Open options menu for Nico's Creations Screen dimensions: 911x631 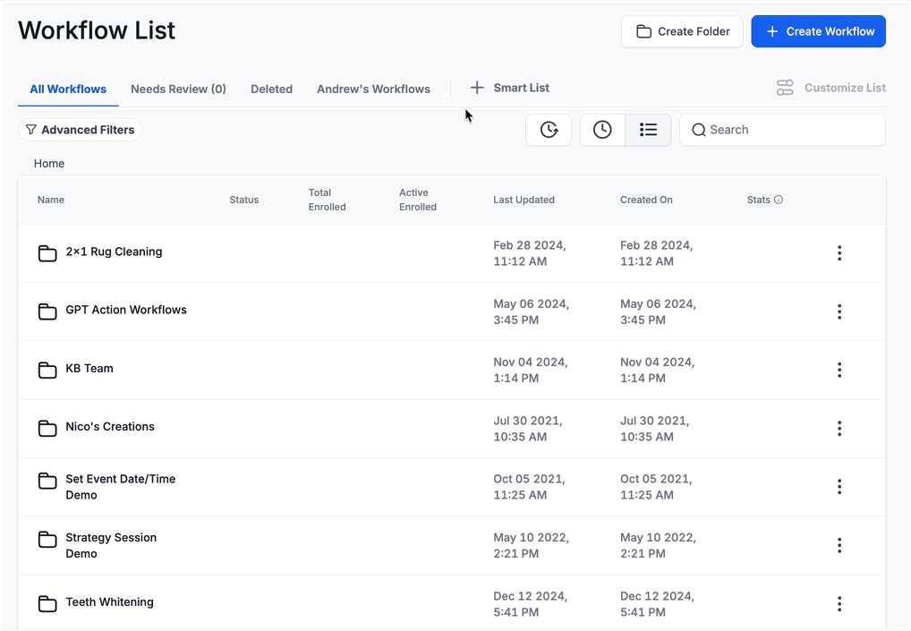839,428
